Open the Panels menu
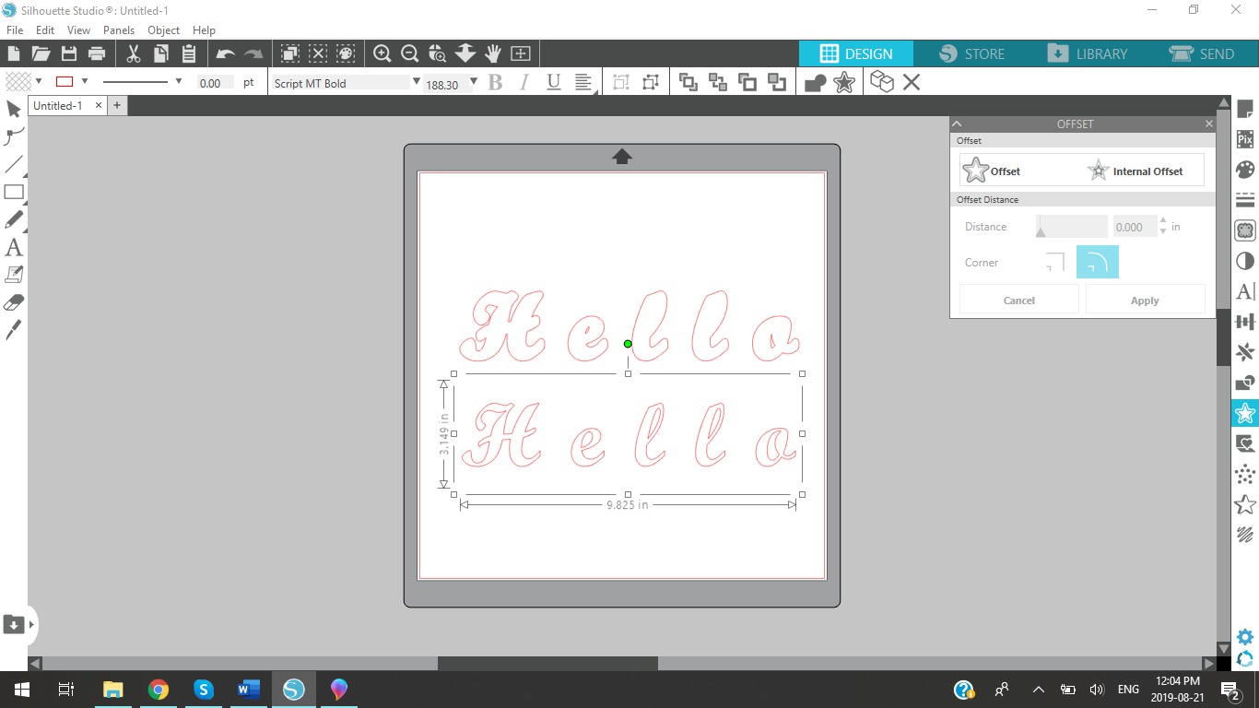1259x708 pixels. pos(118,29)
